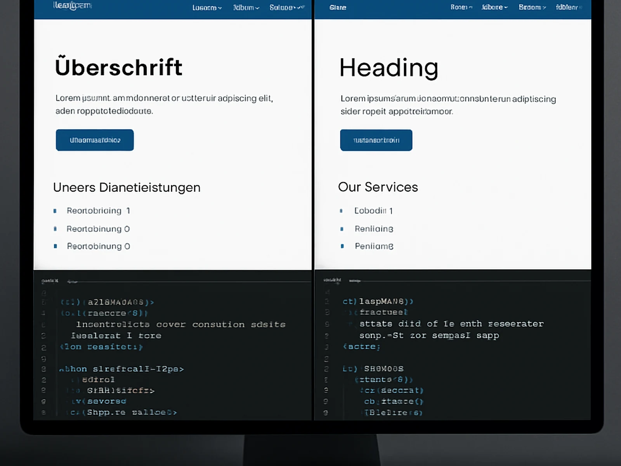
Task: Click code line 'fractueel' in right editor
Action: coord(383,312)
